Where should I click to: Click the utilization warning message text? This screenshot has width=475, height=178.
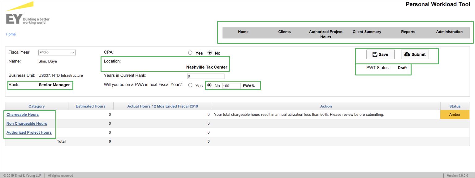(299, 115)
